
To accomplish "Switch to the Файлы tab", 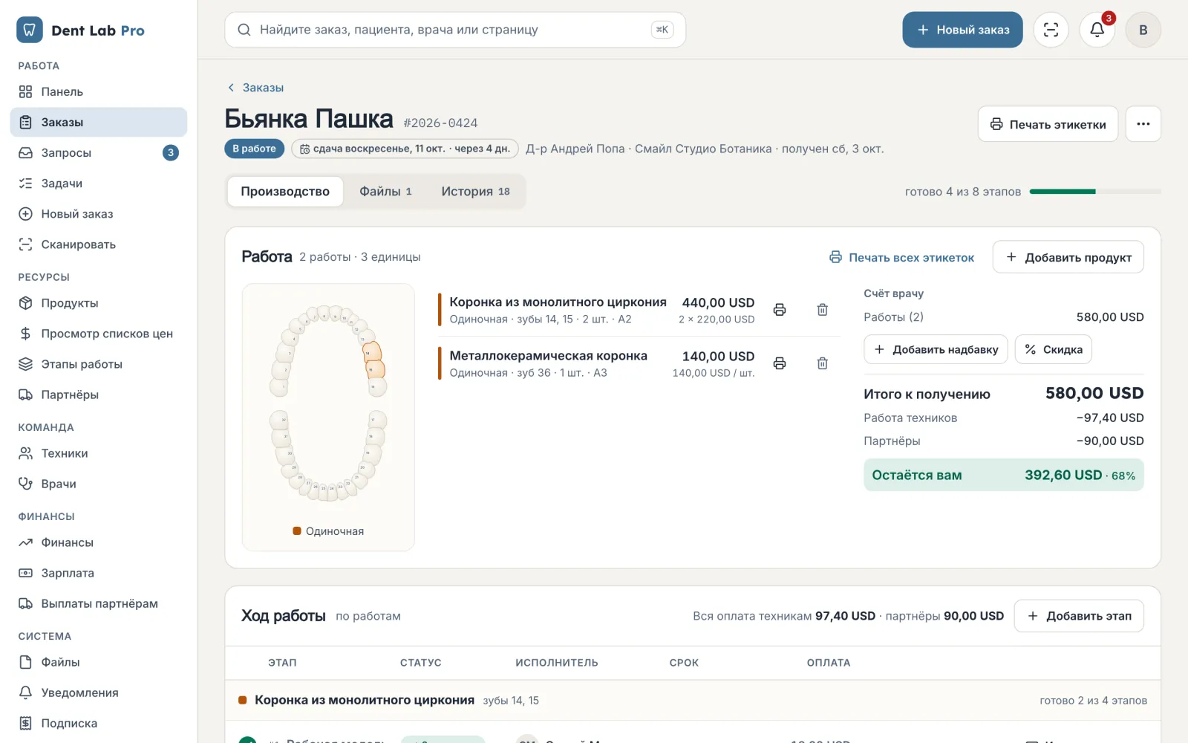I will pyautogui.click(x=385, y=192).
